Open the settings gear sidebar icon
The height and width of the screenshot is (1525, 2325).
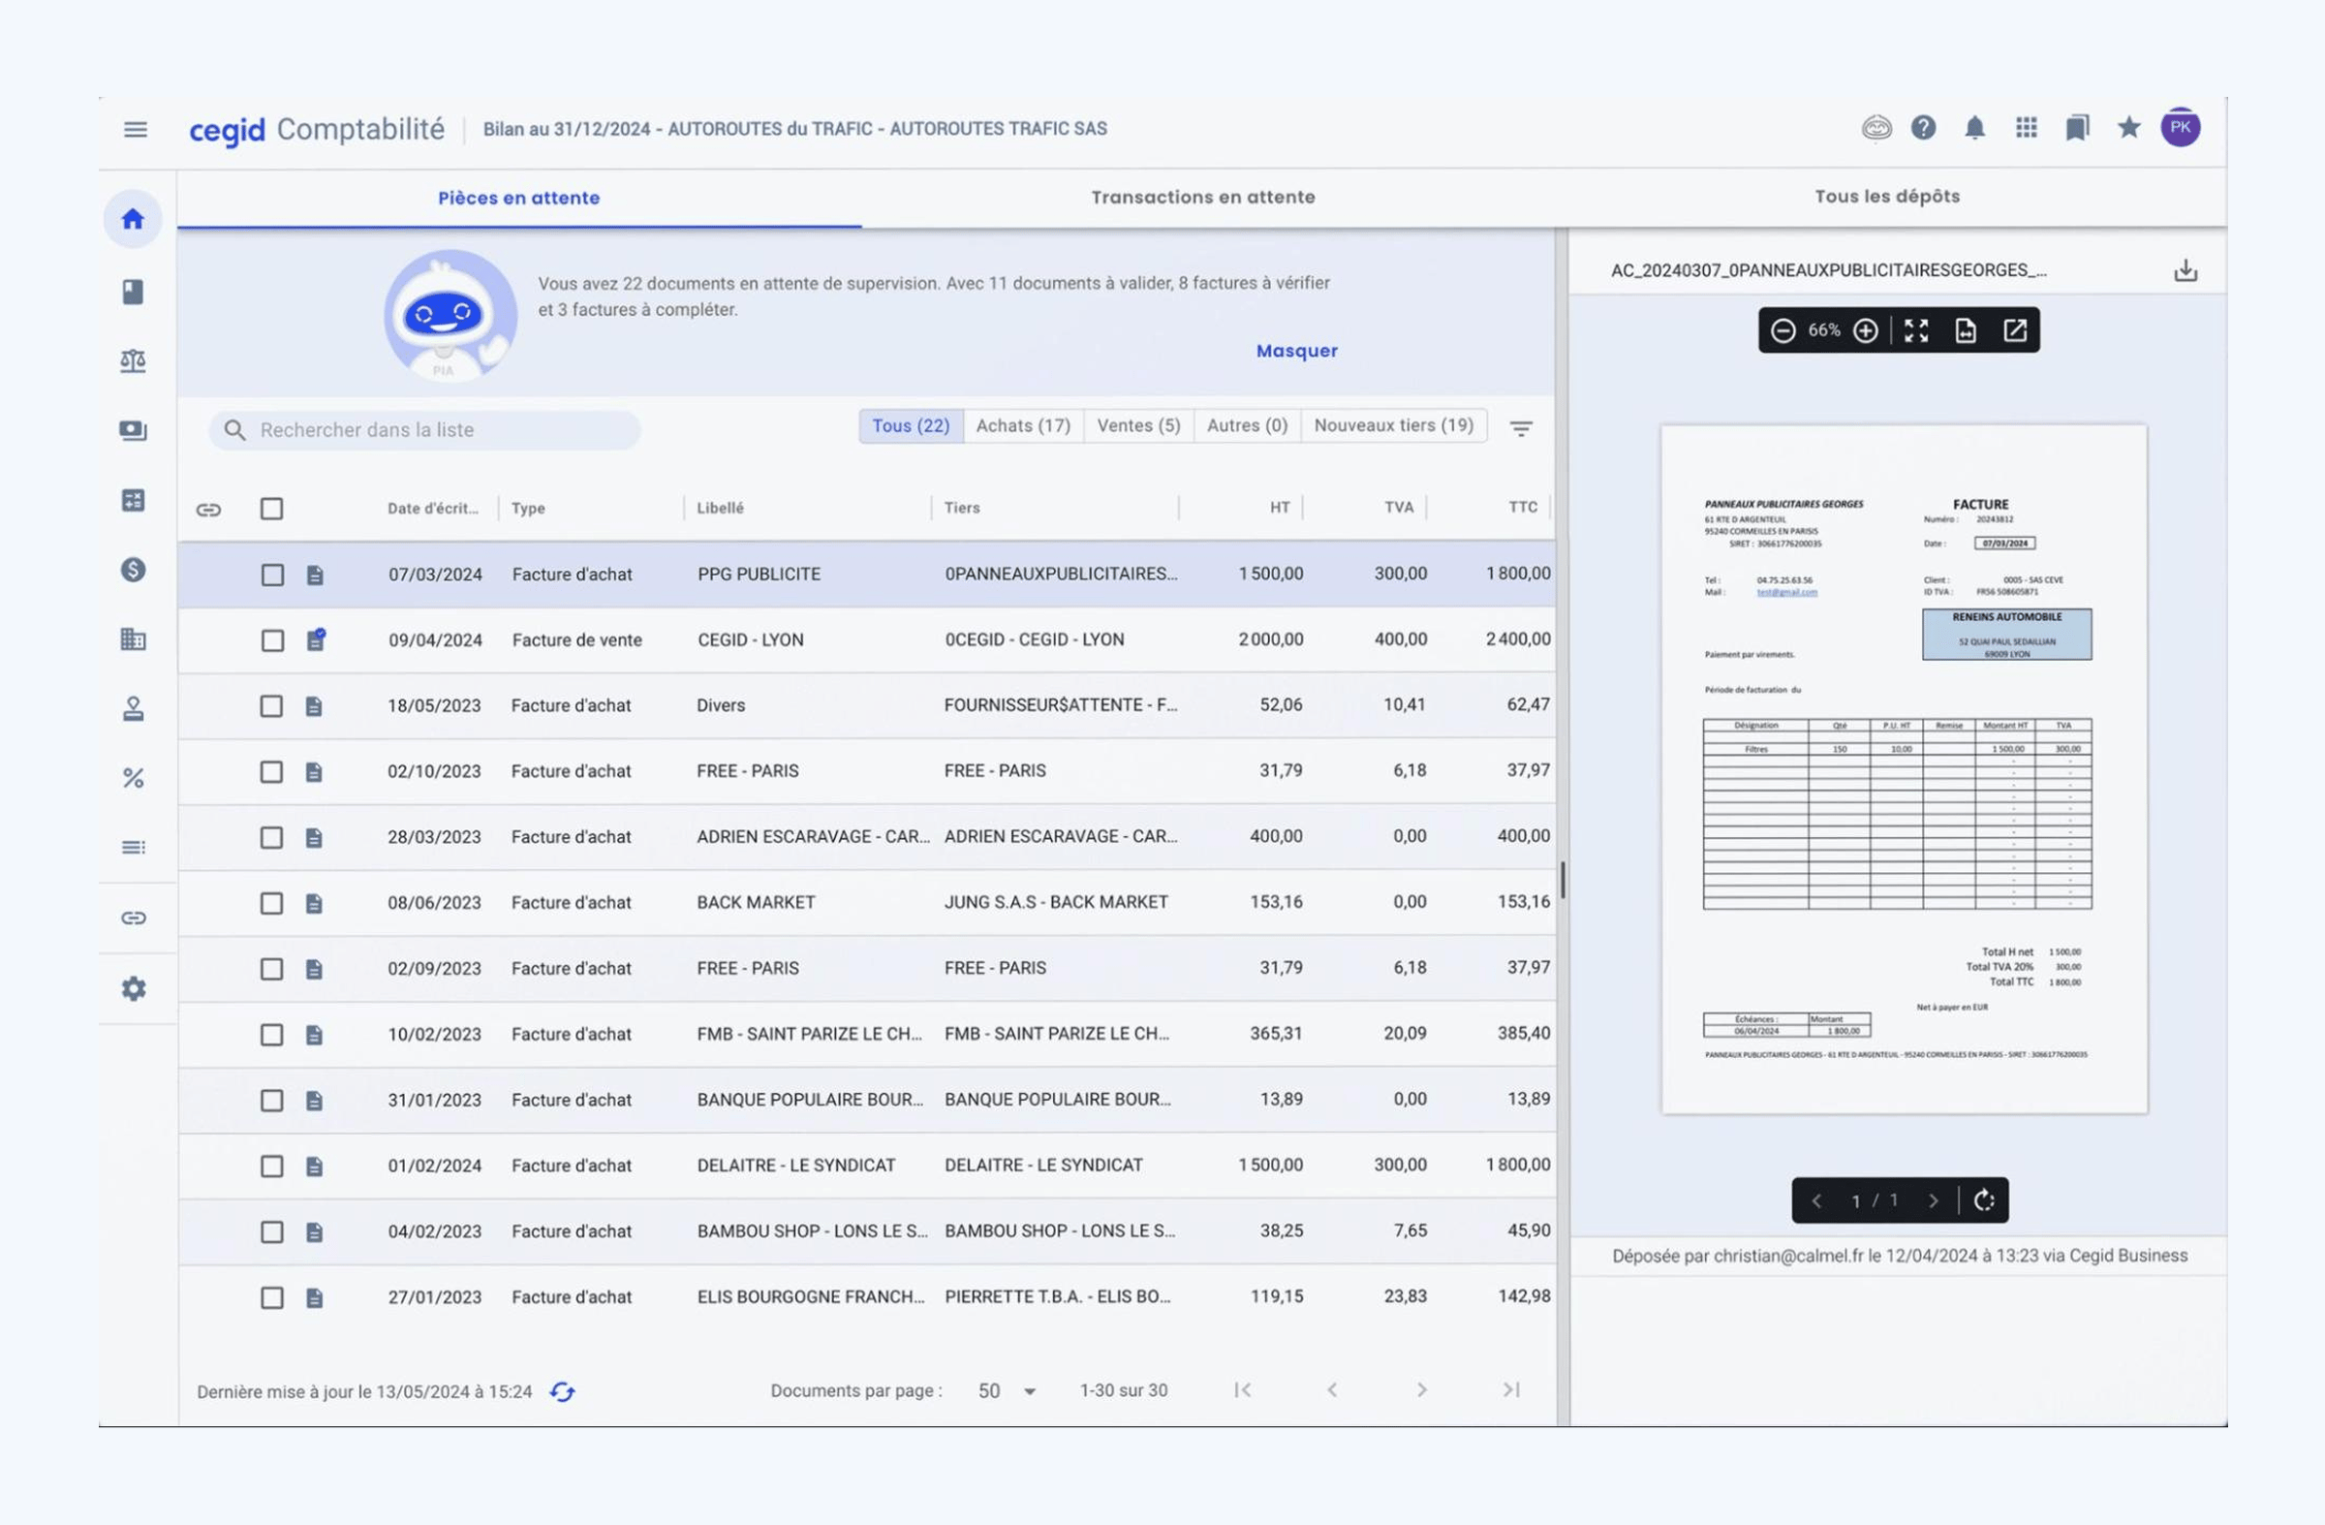click(x=133, y=988)
